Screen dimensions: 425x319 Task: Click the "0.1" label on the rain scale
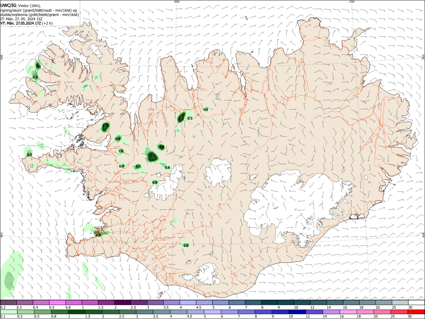[3, 317]
